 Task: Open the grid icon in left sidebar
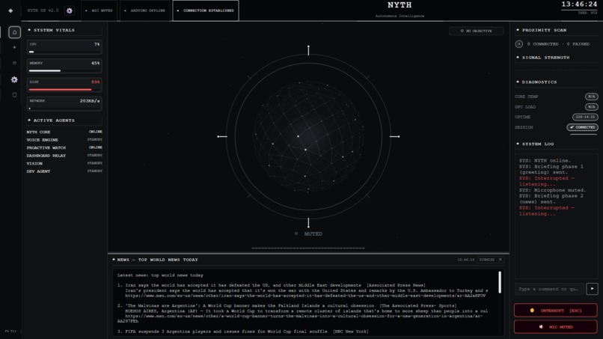point(15,63)
